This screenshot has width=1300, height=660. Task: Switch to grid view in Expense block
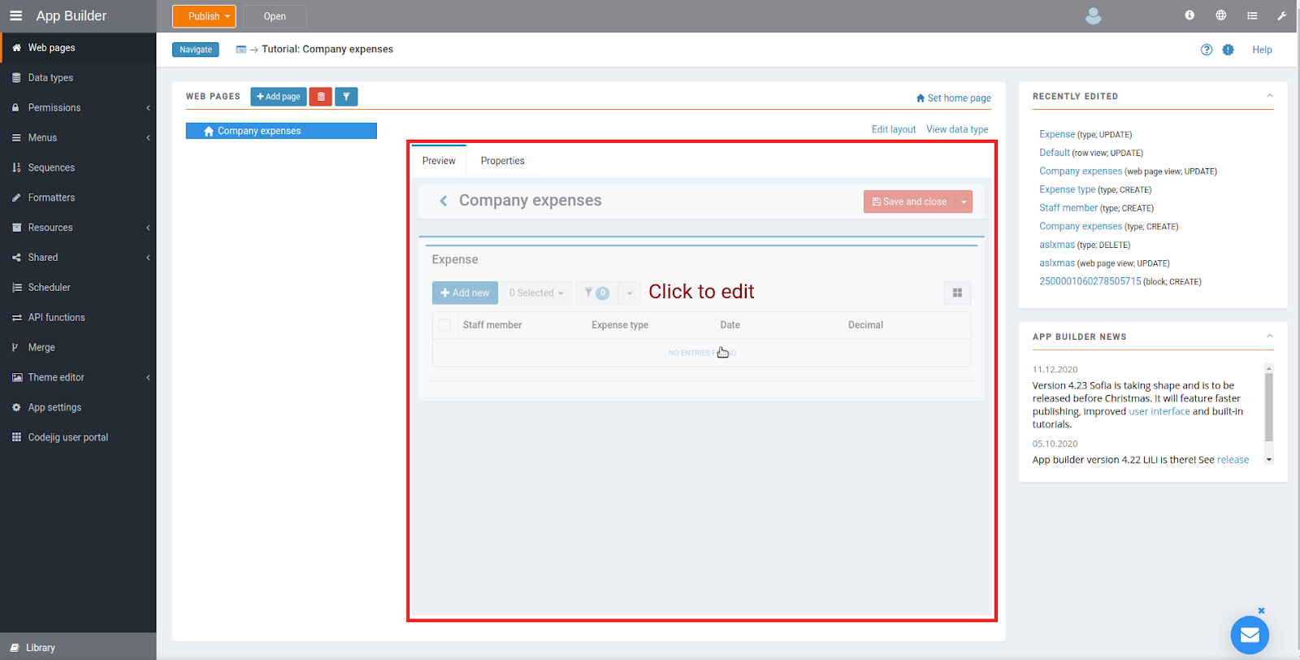pos(957,293)
